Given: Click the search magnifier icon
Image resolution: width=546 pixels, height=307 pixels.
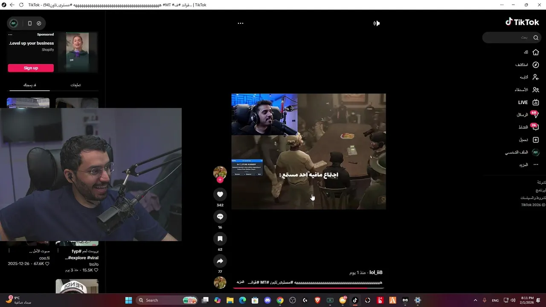Looking at the screenshot, I should (x=536, y=38).
